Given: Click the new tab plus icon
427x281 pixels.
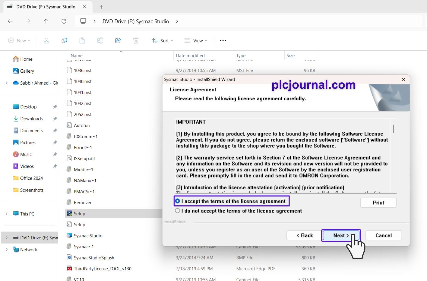Looking at the screenshot, I should point(101,7).
